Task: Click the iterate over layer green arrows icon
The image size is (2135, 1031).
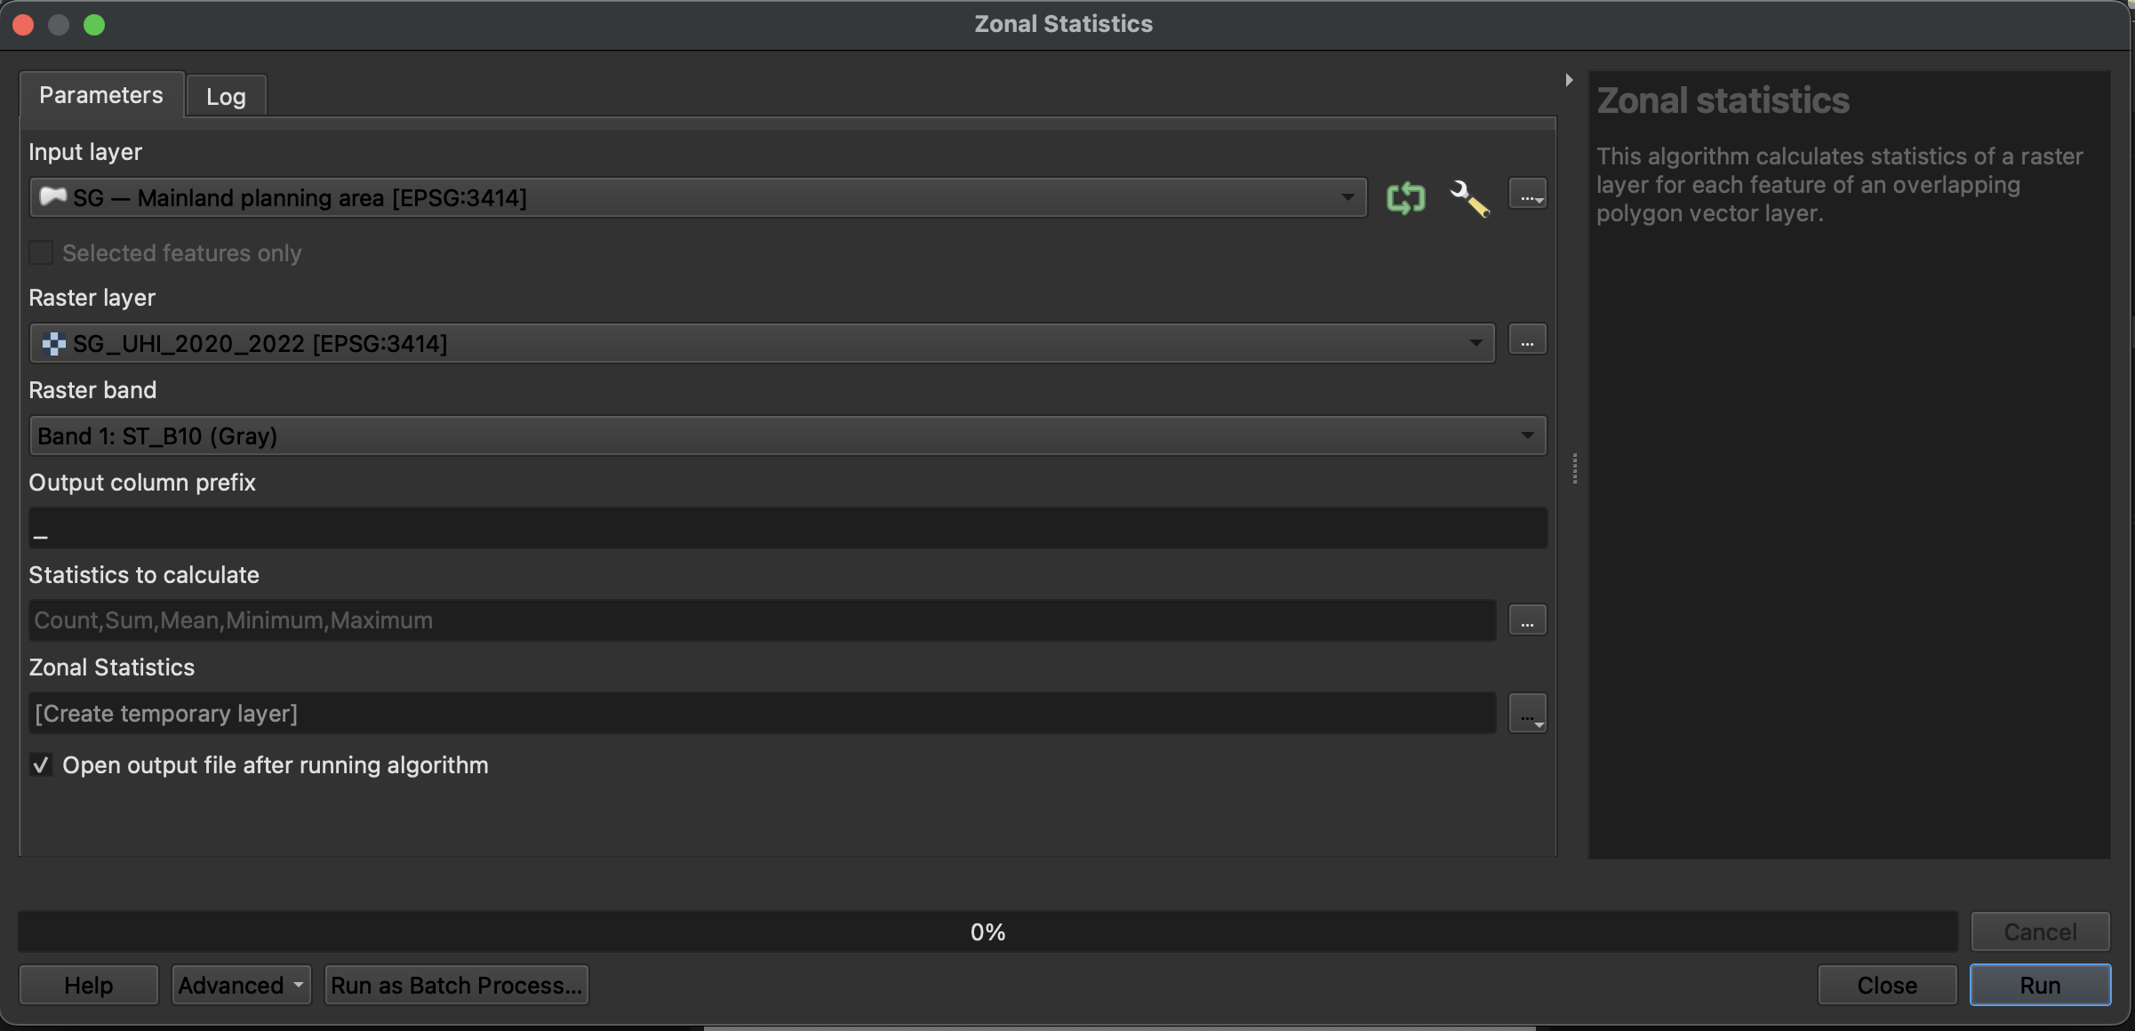Action: tap(1405, 197)
